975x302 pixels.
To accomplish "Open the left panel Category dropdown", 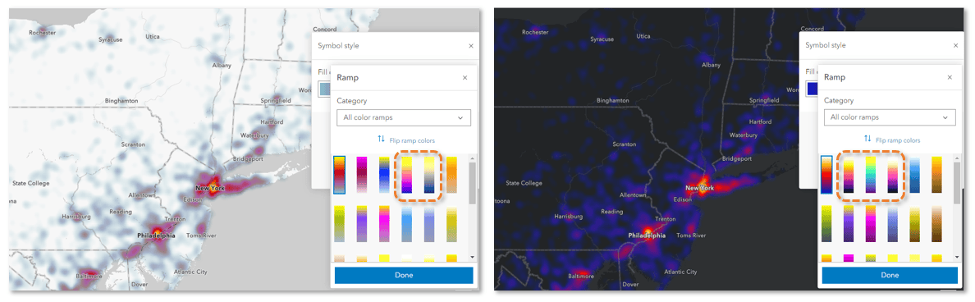I will click(x=404, y=117).
